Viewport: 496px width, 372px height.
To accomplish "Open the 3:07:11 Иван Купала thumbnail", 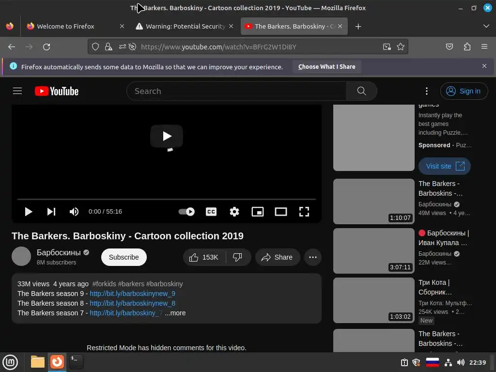I will 373,251.
